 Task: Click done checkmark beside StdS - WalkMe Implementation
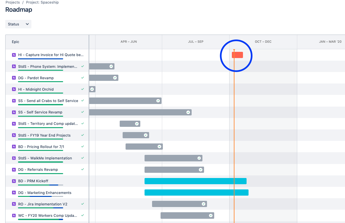[x=82, y=158]
